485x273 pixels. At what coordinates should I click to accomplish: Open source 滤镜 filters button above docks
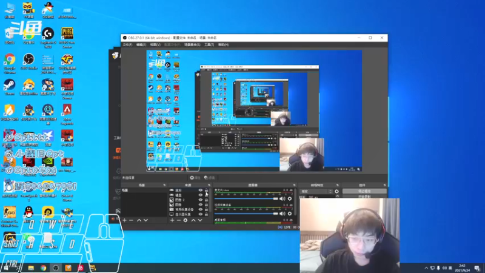coord(209,178)
